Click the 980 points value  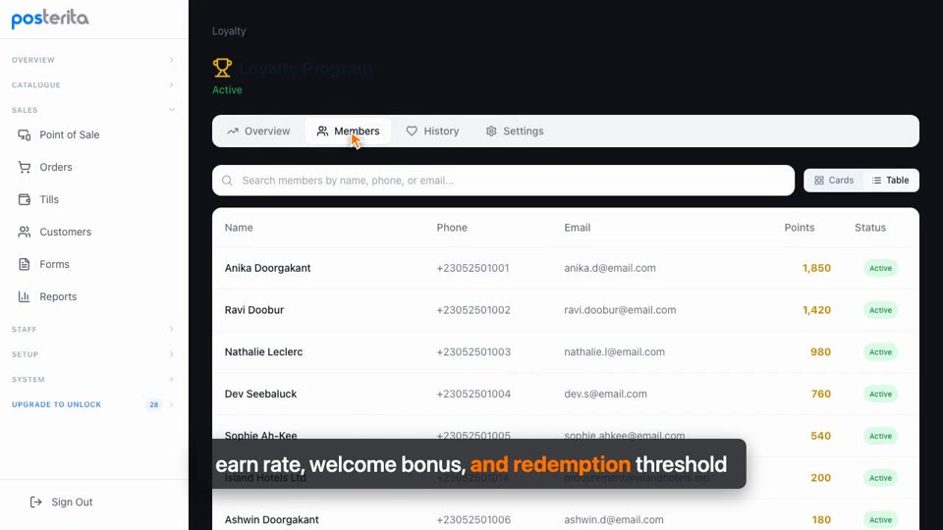coord(821,352)
